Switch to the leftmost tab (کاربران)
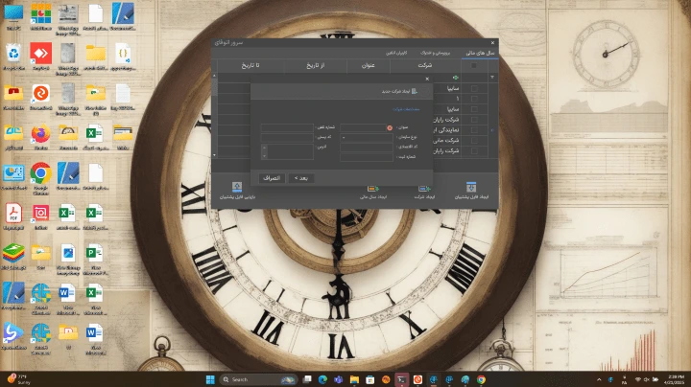This screenshot has height=387, width=691. (396, 53)
